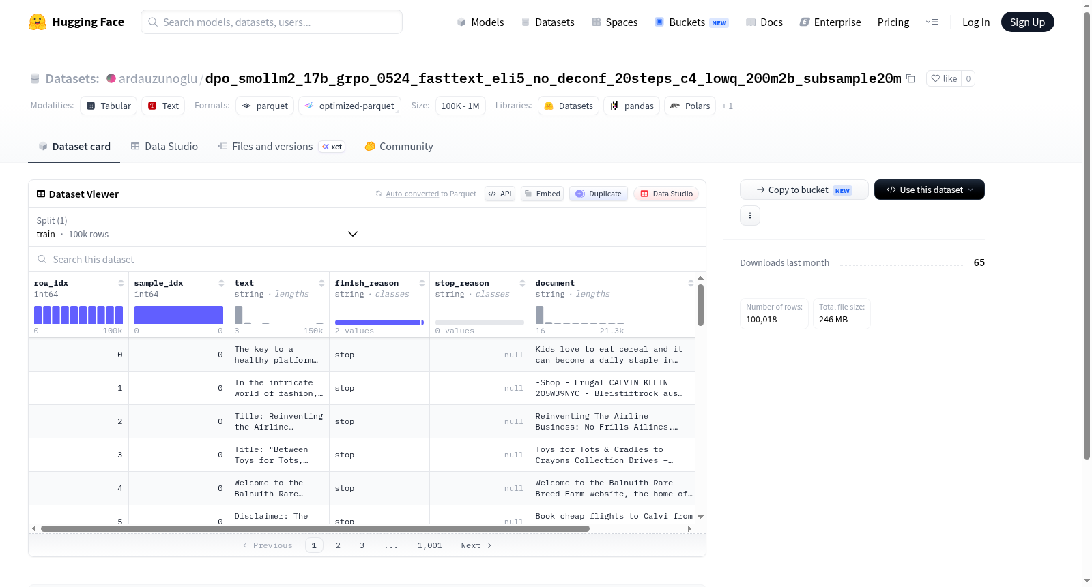Click the finish_reason class distribution bar
1092x587 pixels.
tap(379, 322)
